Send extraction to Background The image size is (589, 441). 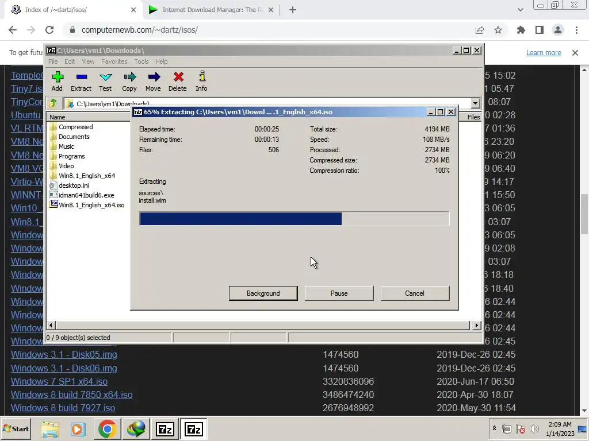pyautogui.click(x=263, y=293)
